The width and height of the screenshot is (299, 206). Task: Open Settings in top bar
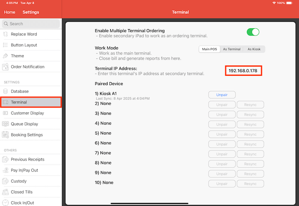[31, 12]
